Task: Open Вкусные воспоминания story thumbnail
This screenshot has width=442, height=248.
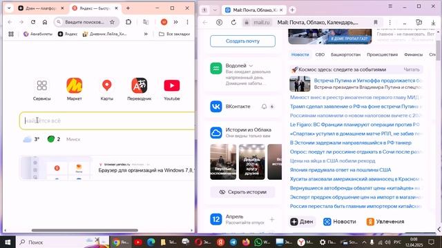Action: pos(223,162)
